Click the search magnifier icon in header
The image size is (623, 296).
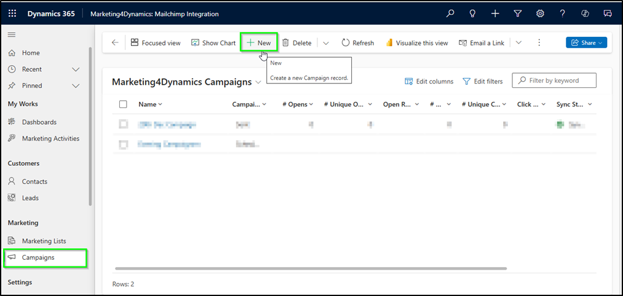tap(450, 14)
